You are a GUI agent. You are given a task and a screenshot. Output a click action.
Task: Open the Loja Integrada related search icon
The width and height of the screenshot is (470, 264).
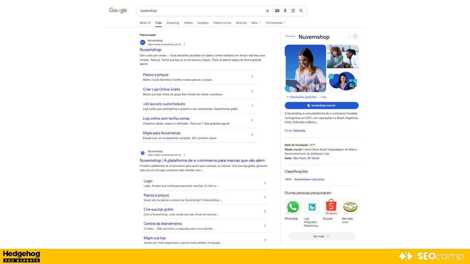point(312,207)
